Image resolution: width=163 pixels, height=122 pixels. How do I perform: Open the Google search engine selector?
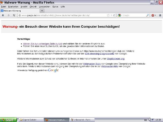[120, 15]
